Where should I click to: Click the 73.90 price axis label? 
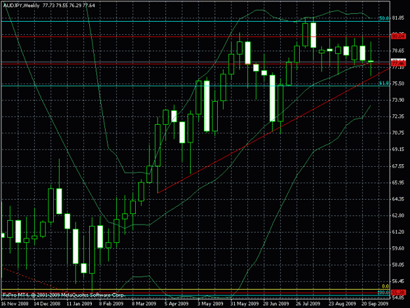click(398, 100)
